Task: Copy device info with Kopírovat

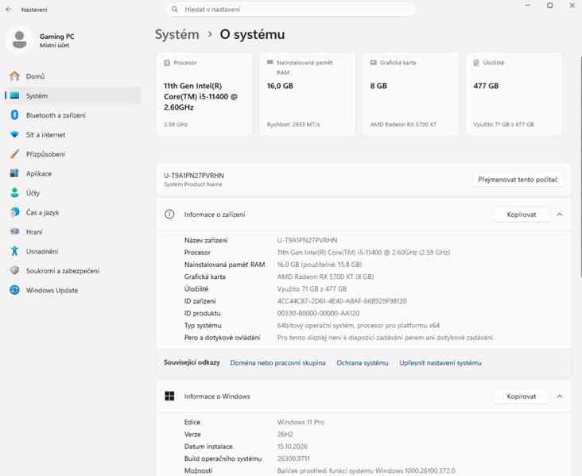Action: point(521,214)
